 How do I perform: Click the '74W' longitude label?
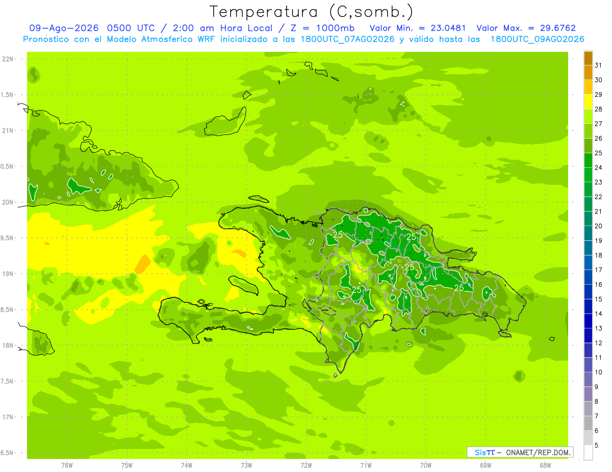click(187, 465)
